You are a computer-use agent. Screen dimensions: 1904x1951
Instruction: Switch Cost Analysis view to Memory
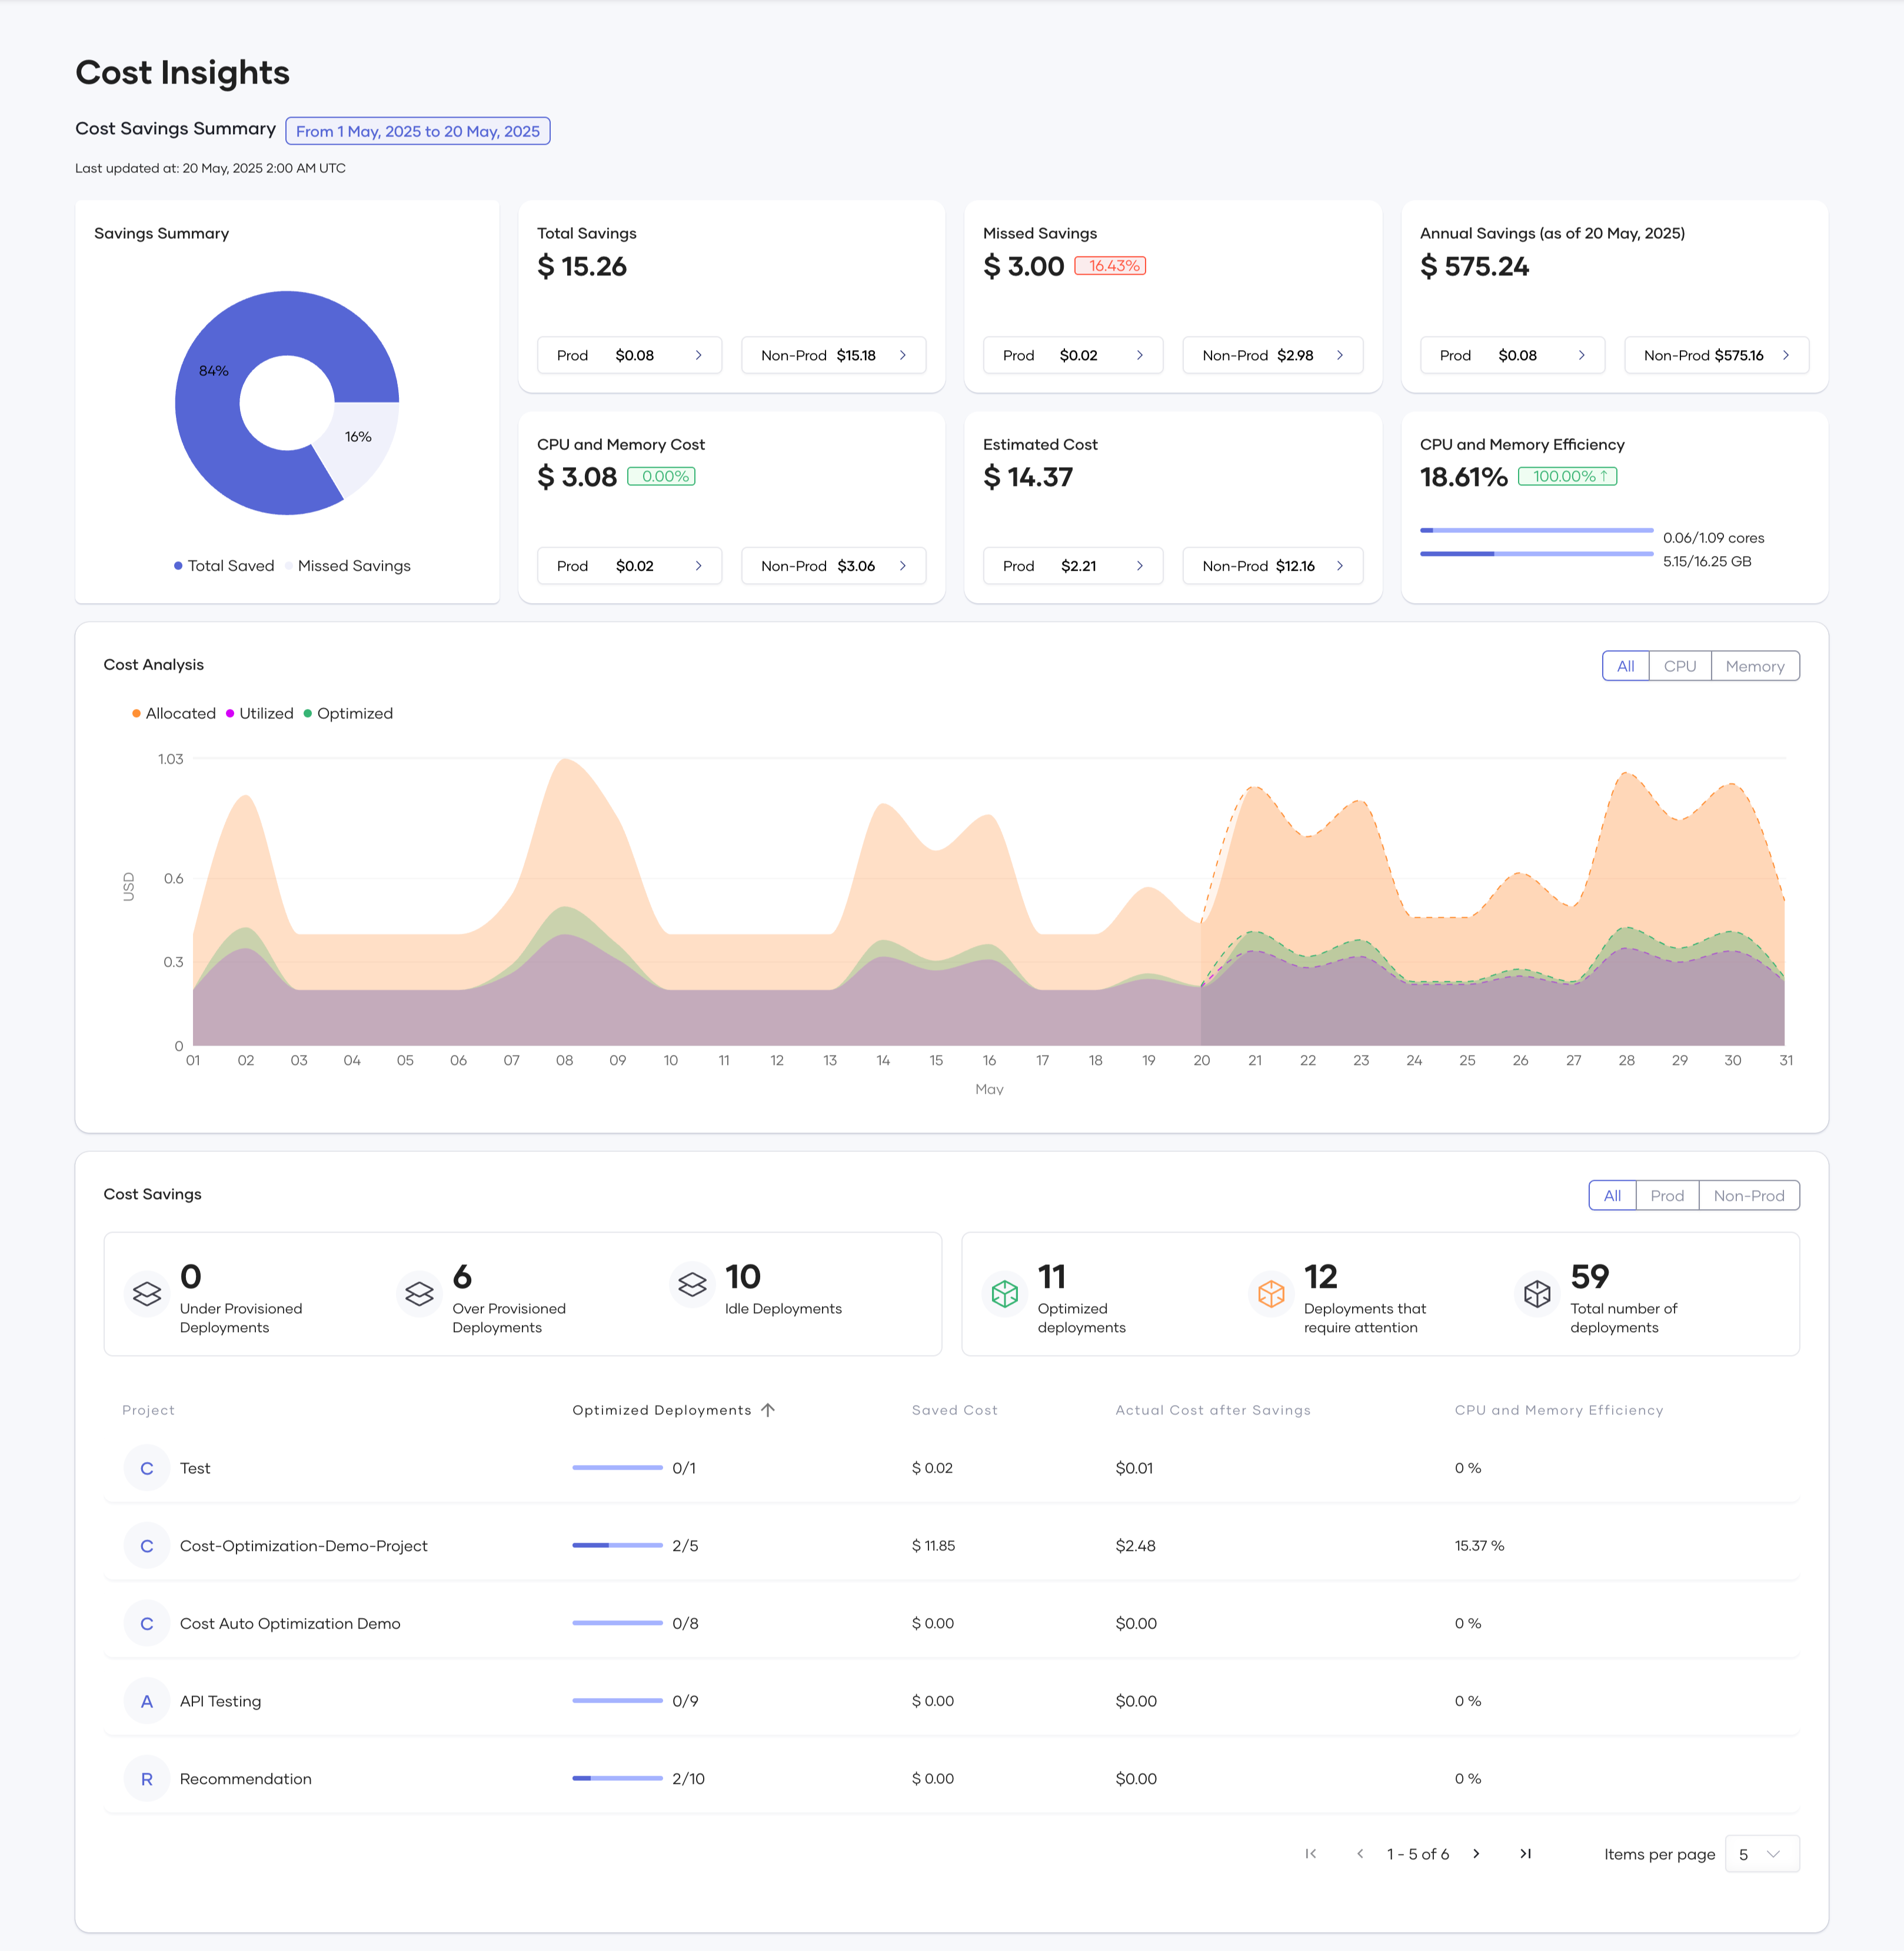(1756, 665)
